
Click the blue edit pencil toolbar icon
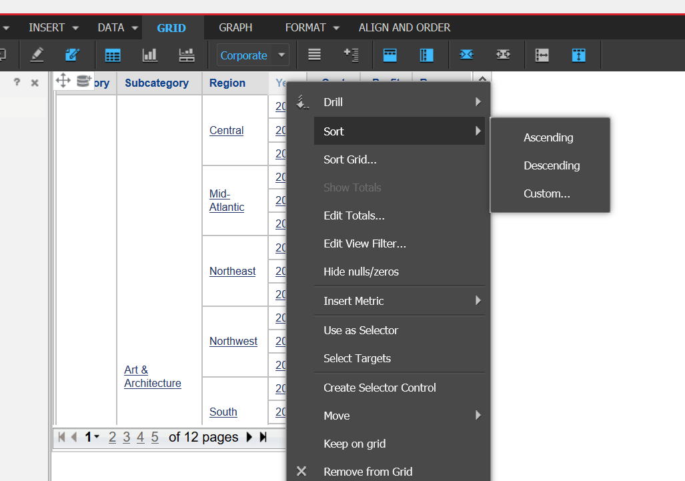pos(72,55)
